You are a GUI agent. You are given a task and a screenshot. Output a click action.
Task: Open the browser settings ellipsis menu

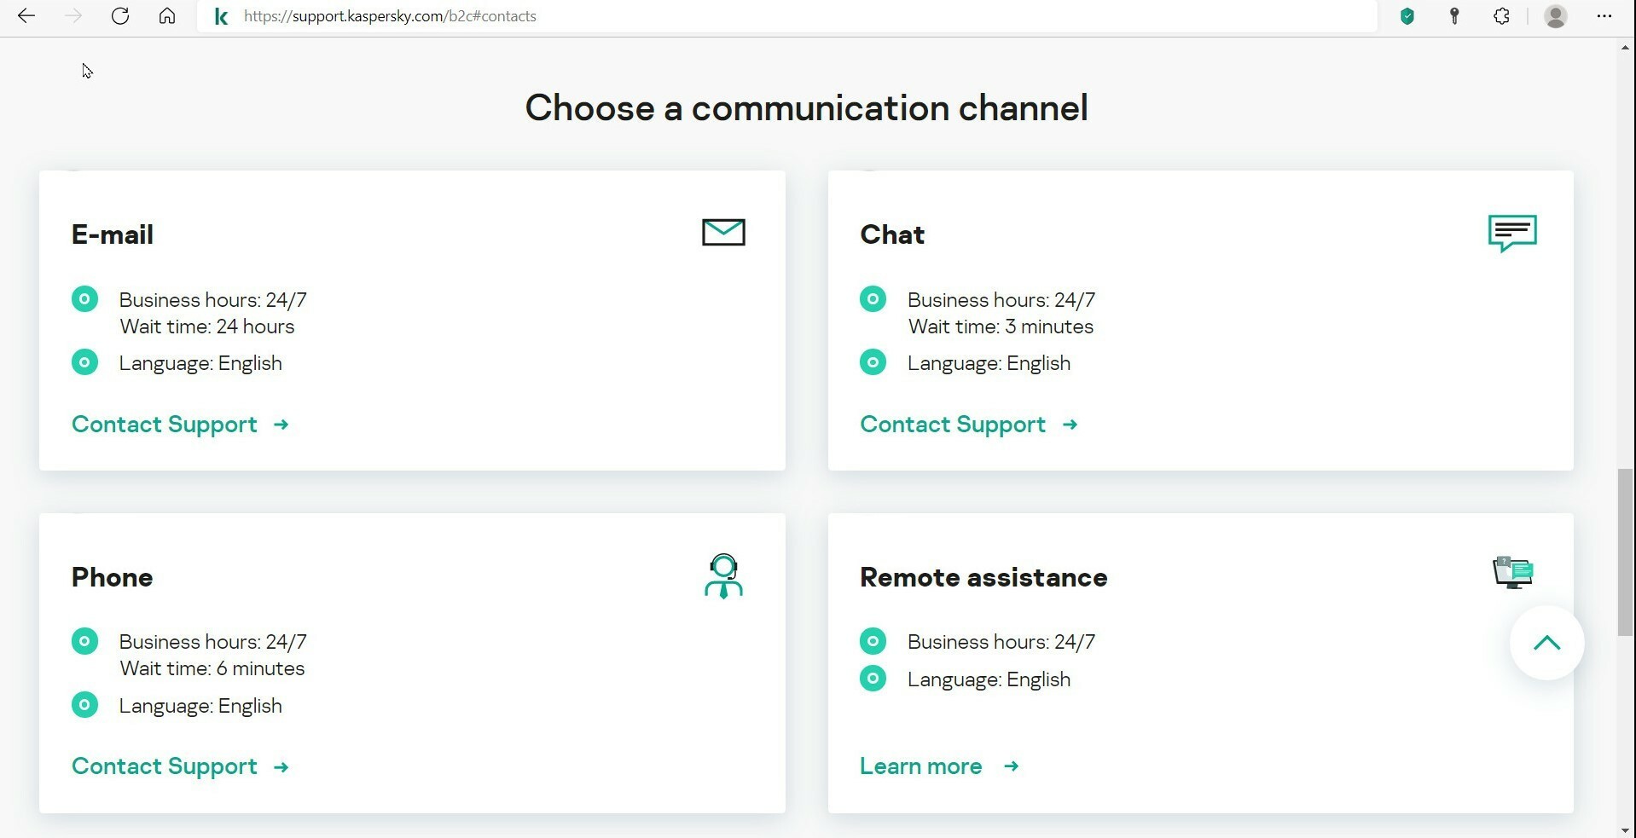[1604, 16]
